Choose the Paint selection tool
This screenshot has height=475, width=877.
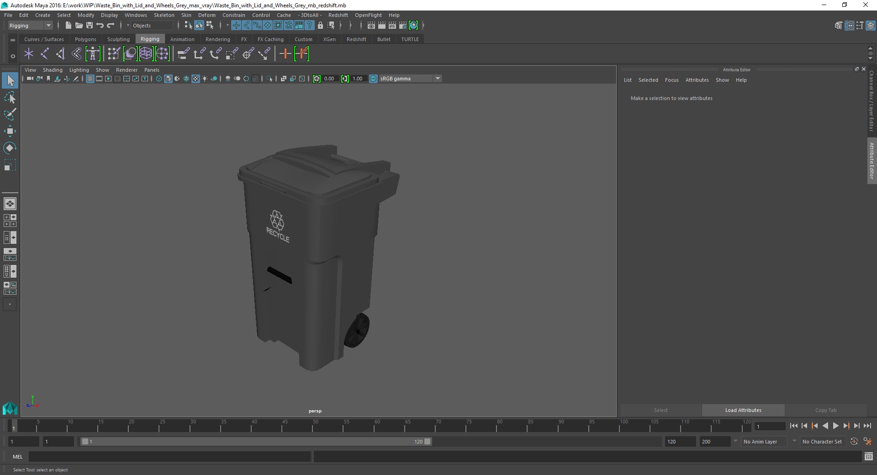click(x=10, y=114)
